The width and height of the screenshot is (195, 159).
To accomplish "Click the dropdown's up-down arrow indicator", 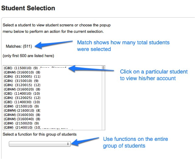I will pos(68,144).
